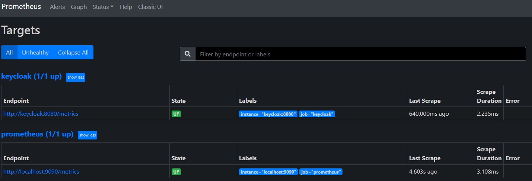This screenshot has width=532, height=181.
Task: Open http://localhost:9090/metrics endpoint link
Action: (x=41, y=172)
